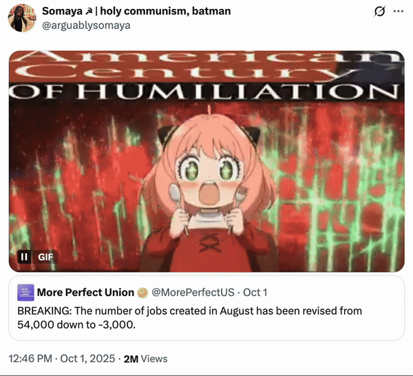
Task: Click the 'OF HUMILIATION' caption in GIF
Action: 206,92
